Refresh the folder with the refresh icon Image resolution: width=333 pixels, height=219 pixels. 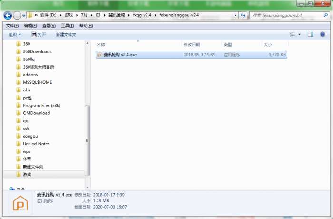(243, 15)
